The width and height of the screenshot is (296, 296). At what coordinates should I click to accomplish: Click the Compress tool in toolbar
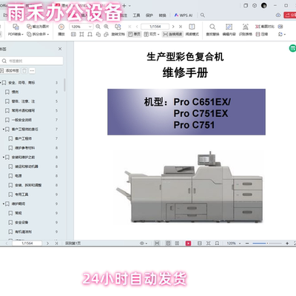point(262,34)
